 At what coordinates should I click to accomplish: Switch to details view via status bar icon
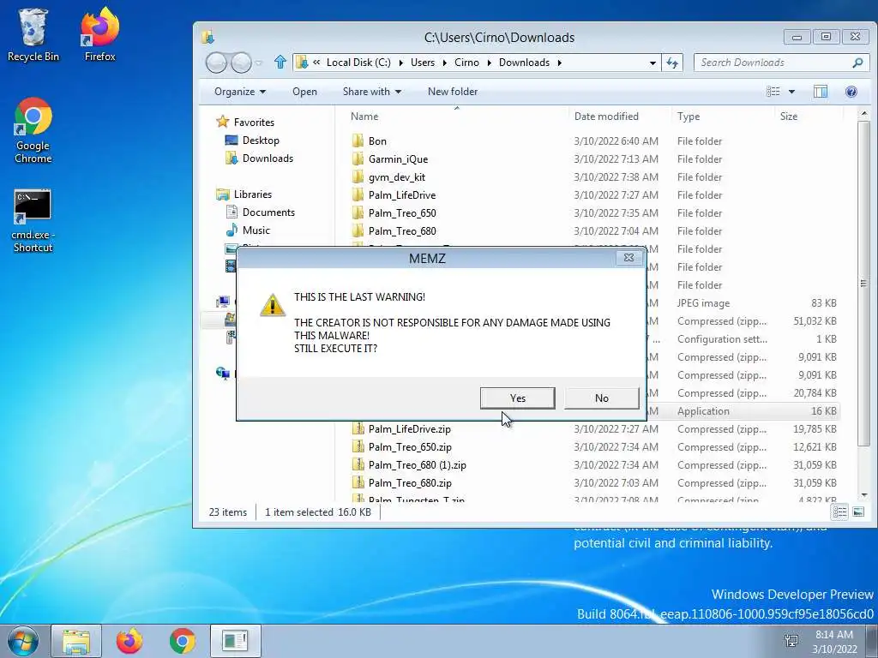click(839, 511)
